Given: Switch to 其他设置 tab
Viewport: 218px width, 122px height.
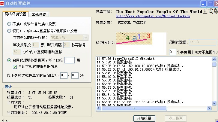Looking at the screenshot, I should 39,14.
